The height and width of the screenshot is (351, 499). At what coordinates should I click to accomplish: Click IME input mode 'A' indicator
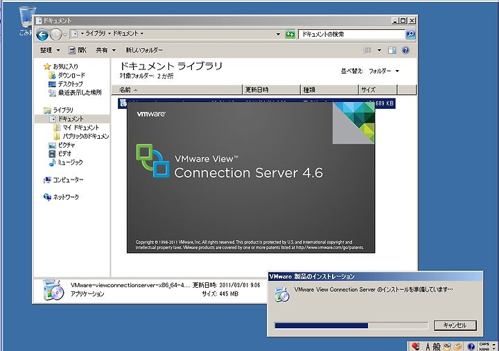point(428,347)
